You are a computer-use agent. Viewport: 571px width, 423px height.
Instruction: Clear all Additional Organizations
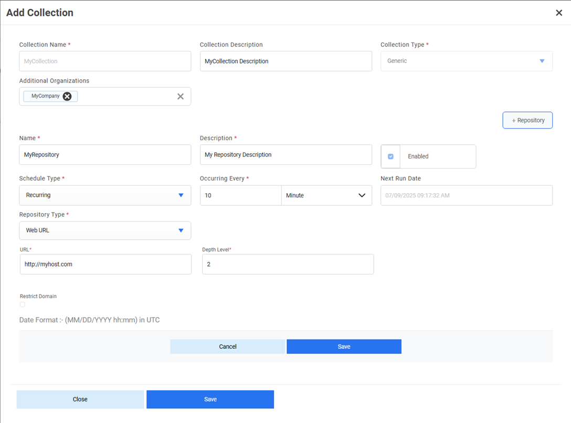[181, 97]
